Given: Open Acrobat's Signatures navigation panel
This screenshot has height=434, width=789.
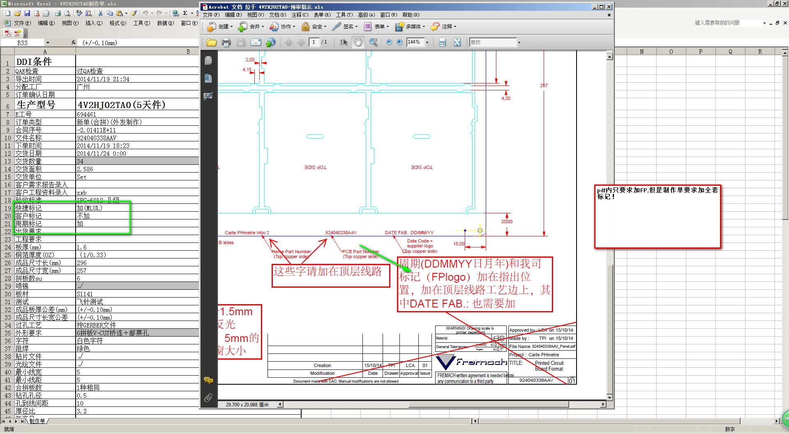Looking at the screenshot, I should click(208, 96).
